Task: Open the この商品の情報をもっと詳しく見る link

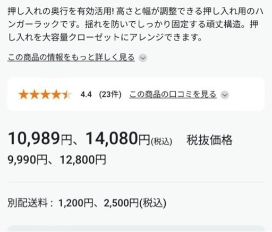Action: tap(71, 57)
